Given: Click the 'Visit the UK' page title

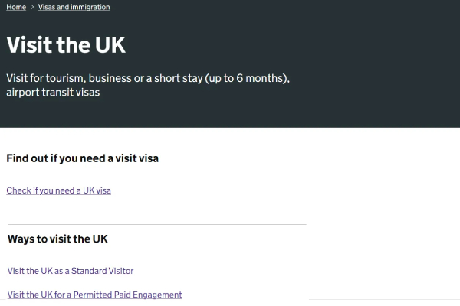Looking at the screenshot, I should click(x=66, y=45).
